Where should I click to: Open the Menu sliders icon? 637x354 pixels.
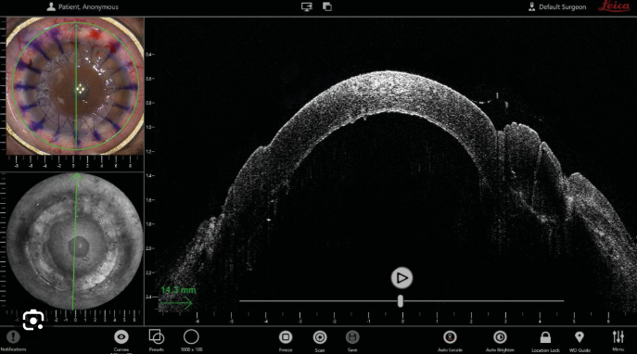pos(618,336)
